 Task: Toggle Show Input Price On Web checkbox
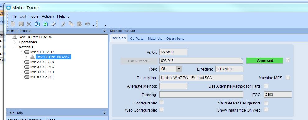(x=266, y=110)
